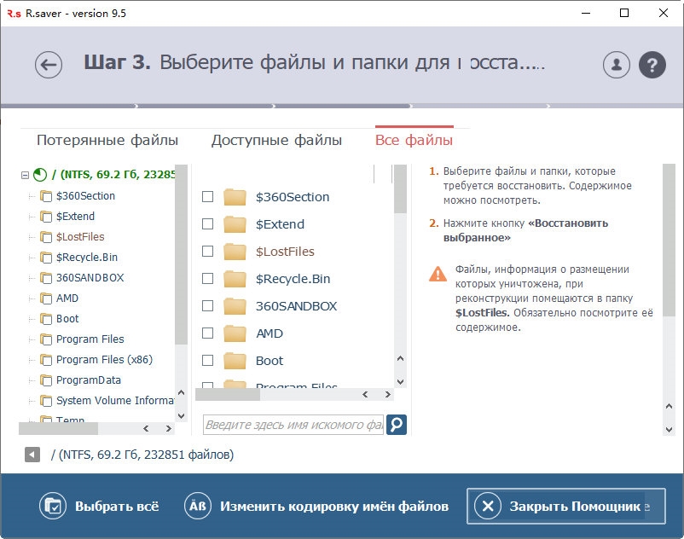Click Закрыть Помощник button
The width and height of the screenshot is (684, 539).
(x=565, y=506)
